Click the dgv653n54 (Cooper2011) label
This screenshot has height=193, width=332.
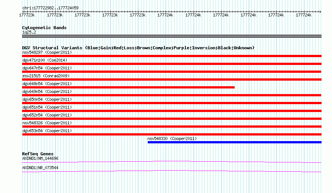[47, 131]
